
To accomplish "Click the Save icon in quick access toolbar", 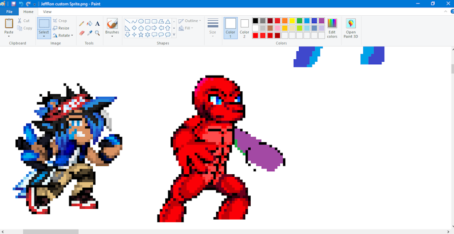I will point(13,4).
